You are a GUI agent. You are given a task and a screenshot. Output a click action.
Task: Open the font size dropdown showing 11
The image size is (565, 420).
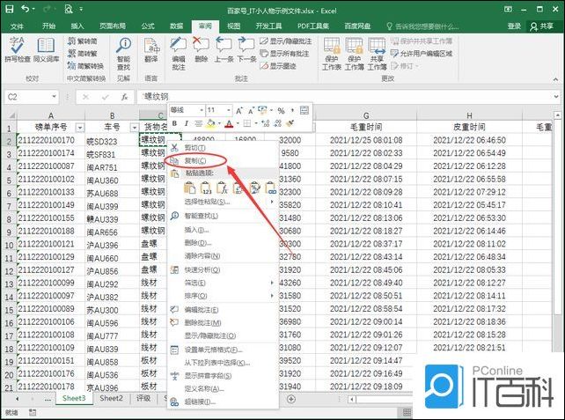tap(229, 110)
